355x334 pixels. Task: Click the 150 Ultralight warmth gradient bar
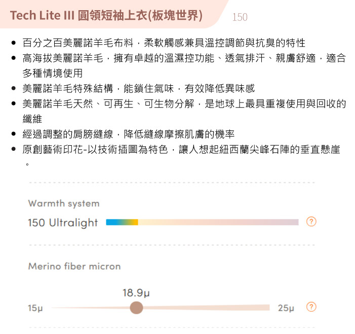coord(202,222)
